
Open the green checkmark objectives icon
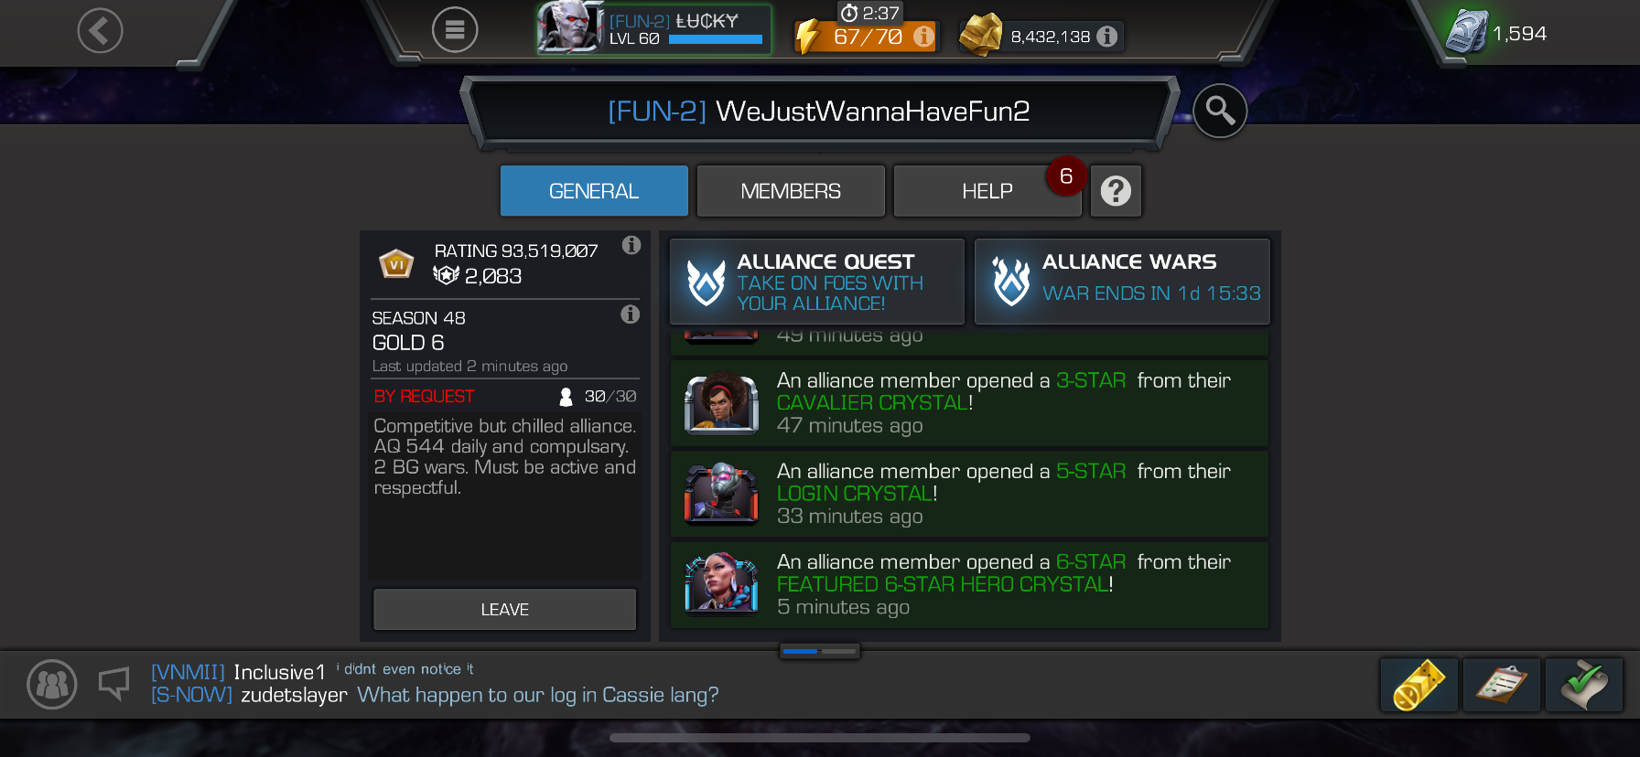[x=1584, y=685]
